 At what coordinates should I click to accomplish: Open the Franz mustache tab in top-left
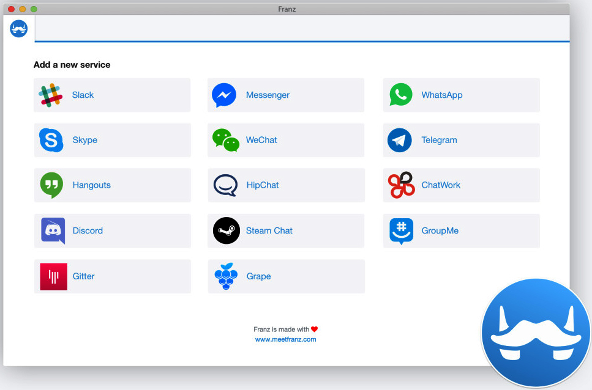pos(19,29)
